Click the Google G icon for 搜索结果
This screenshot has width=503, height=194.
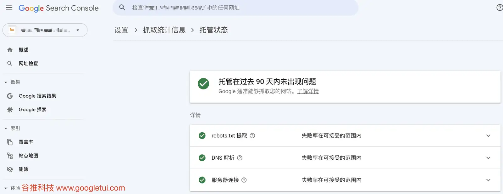pyautogui.click(x=10, y=96)
